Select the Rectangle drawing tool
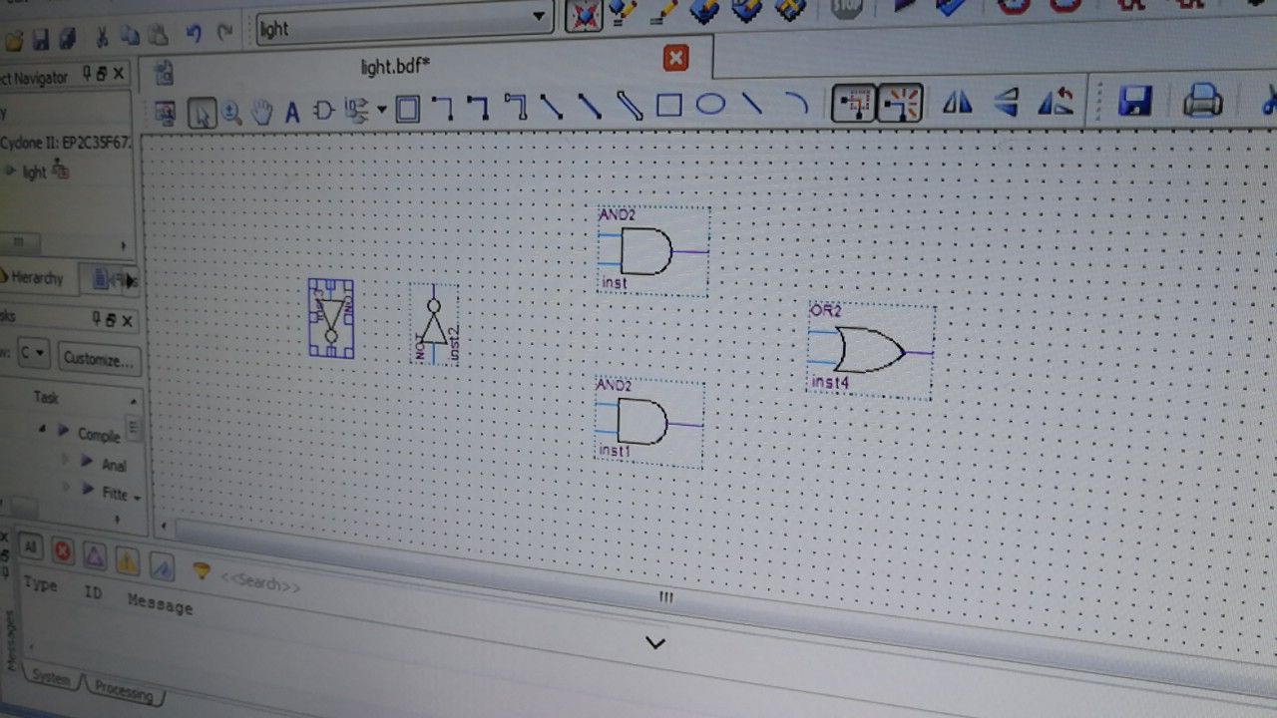Image resolution: width=1277 pixels, height=718 pixels. point(668,104)
